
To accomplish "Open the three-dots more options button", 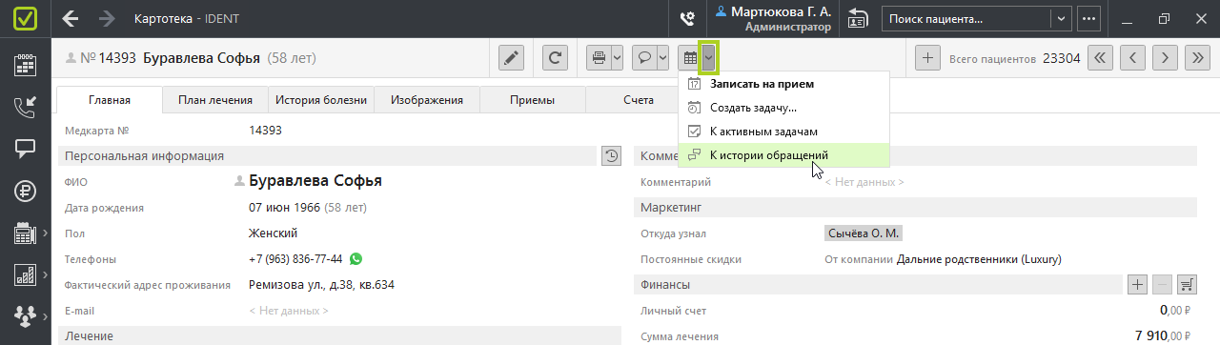I will click(x=1088, y=19).
